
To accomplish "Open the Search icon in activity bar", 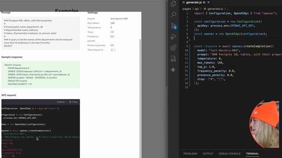I will pos(173,14).
